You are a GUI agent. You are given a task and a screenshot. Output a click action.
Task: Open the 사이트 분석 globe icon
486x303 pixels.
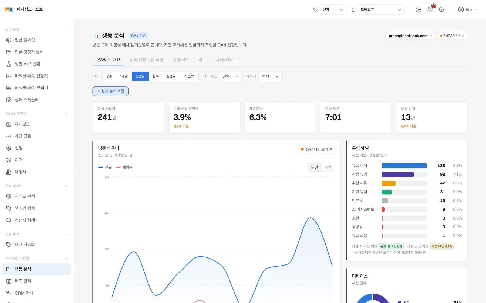9,196
